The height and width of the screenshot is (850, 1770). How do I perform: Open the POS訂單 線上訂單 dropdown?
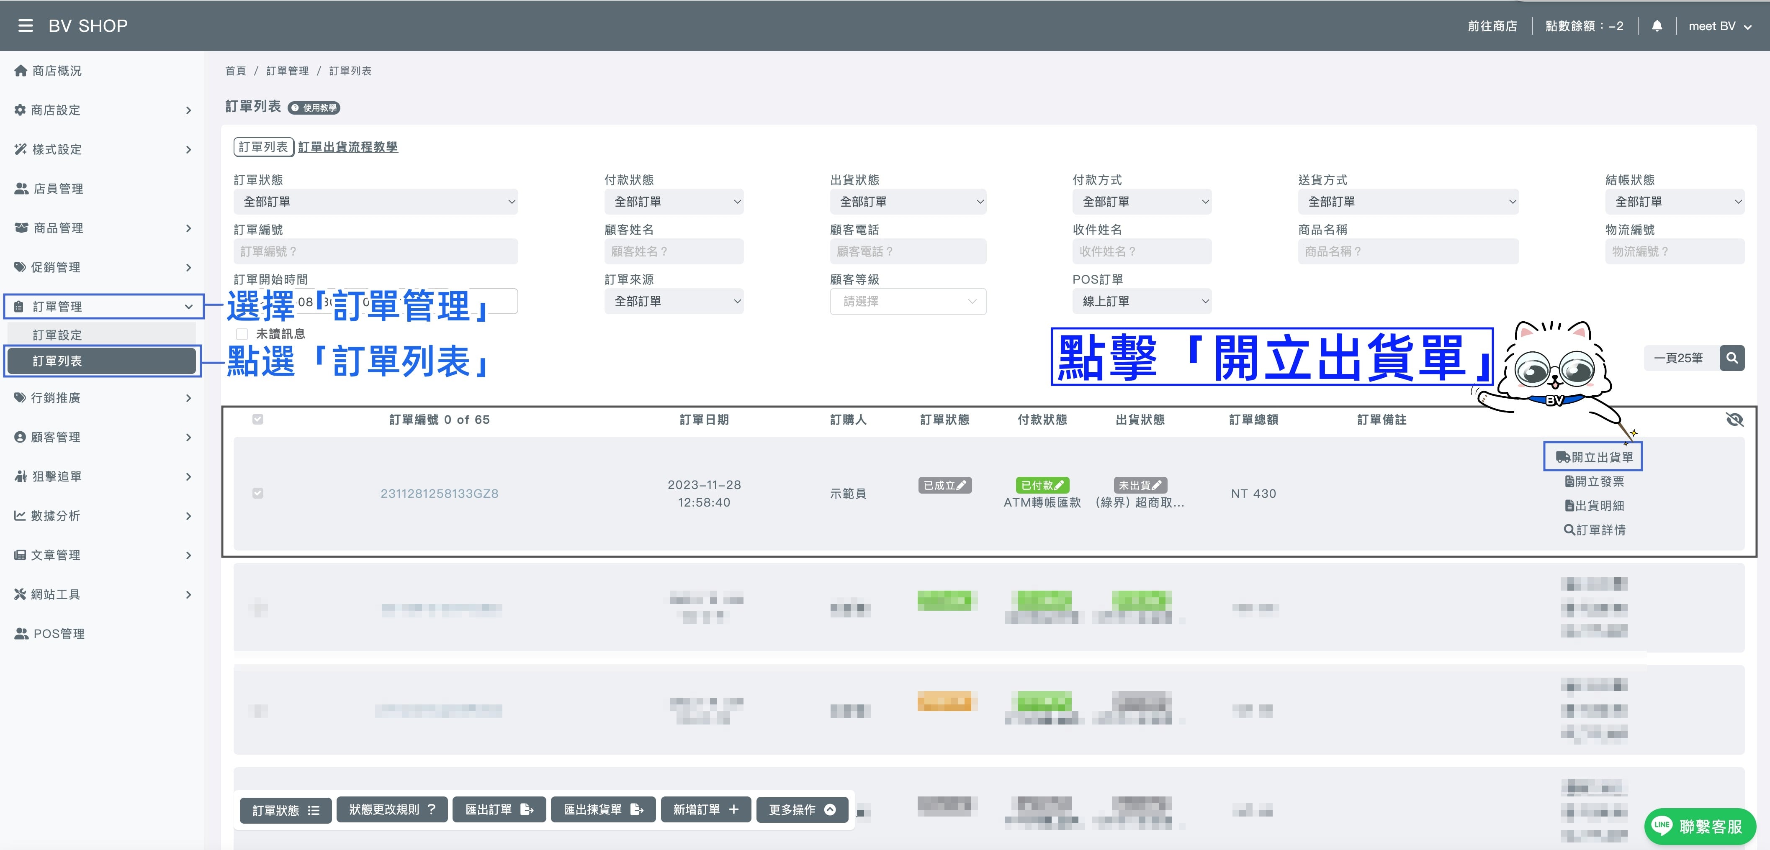1141,302
